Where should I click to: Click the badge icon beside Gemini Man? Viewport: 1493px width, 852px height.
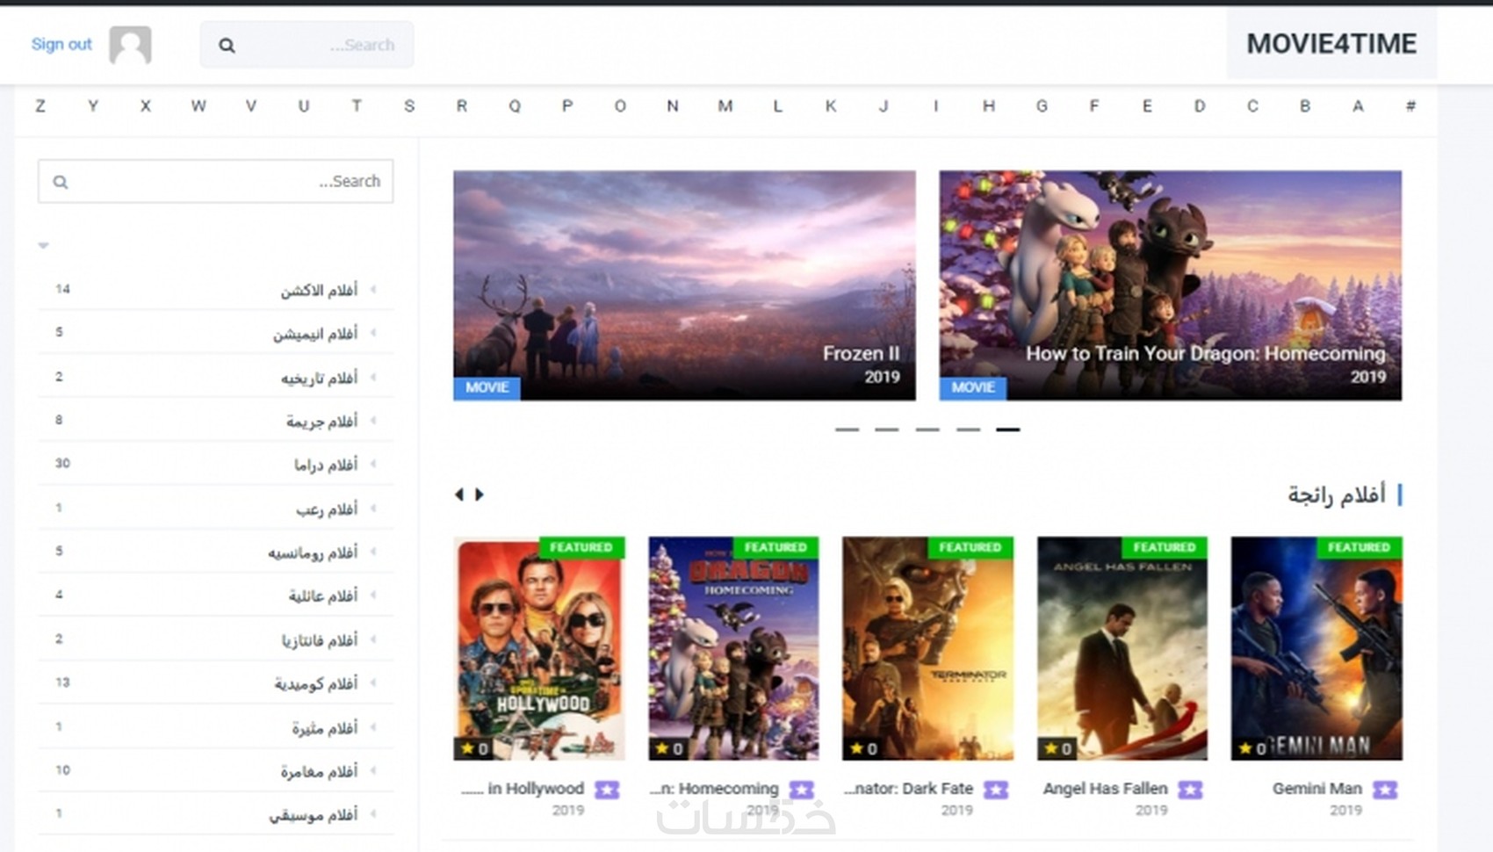click(1385, 790)
